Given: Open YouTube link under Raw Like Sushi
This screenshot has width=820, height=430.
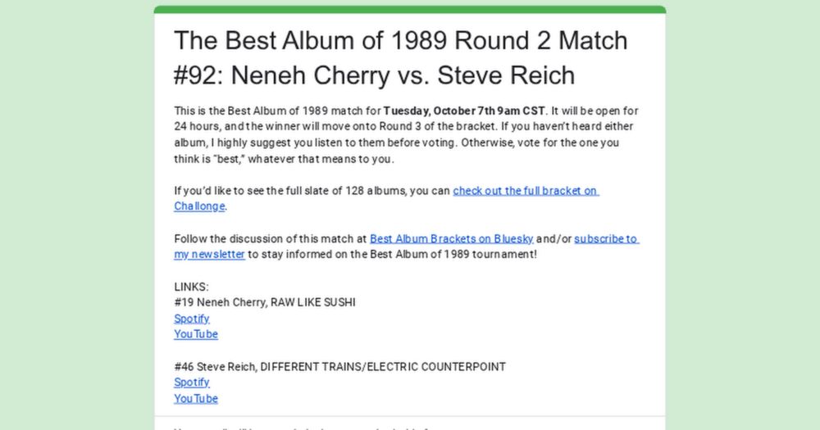Looking at the screenshot, I should click(x=195, y=334).
